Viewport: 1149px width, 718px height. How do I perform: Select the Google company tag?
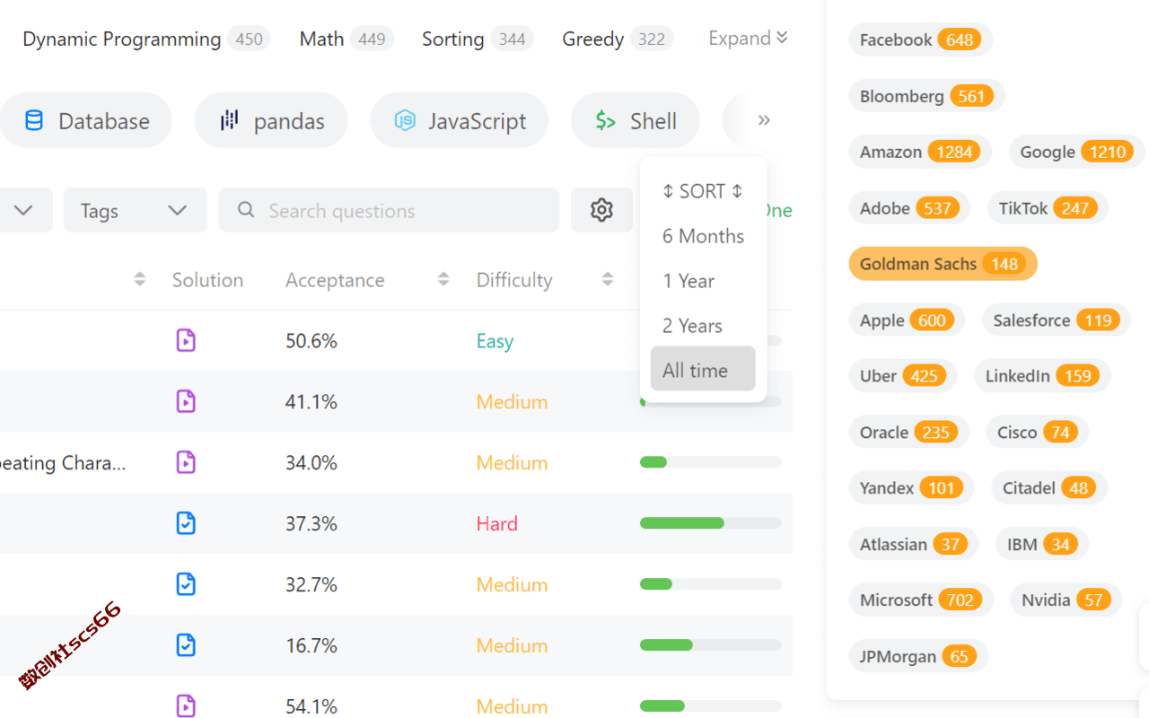[x=1076, y=152]
